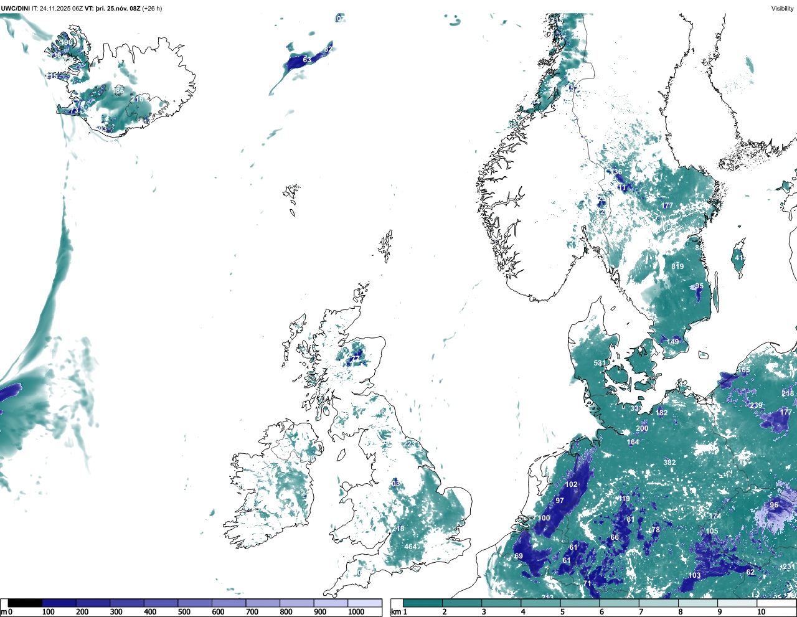Viewport: 797px width, 617px height.
Task: Click the value 78 in Germany
Action: (656, 530)
